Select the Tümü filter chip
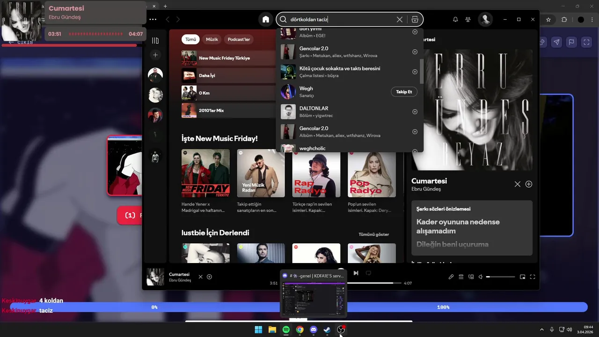599x337 pixels. point(190,39)
